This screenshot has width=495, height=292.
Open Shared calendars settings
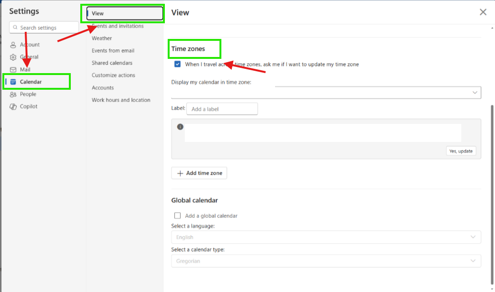coord(112,63)
